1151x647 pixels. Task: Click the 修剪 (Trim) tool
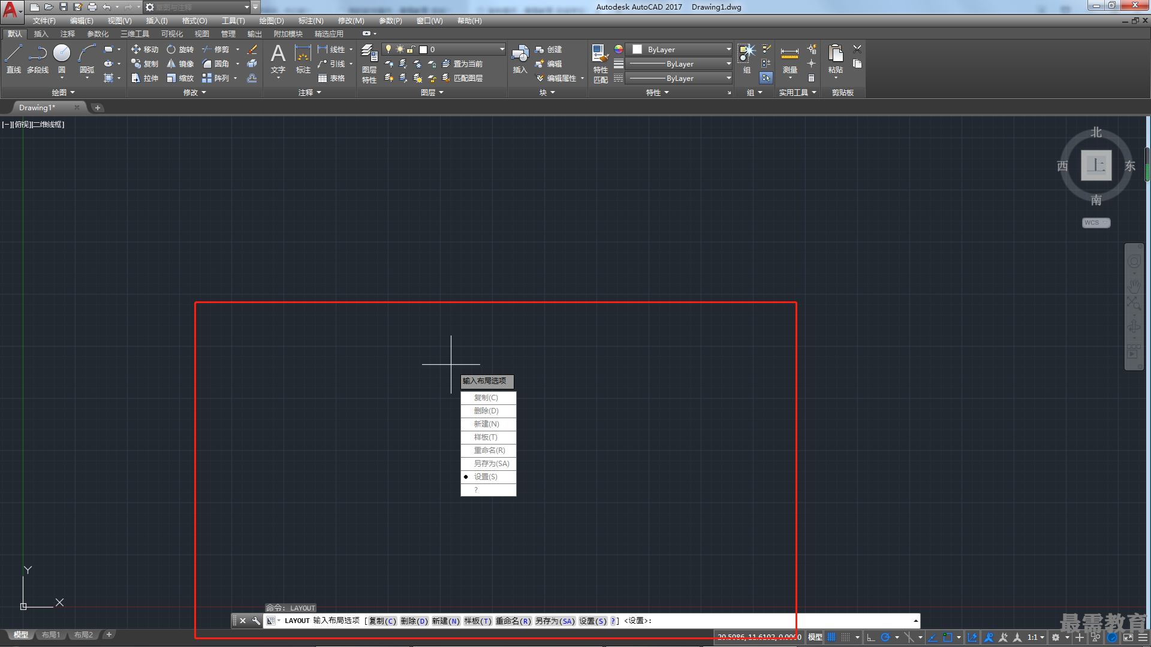[215, 49]
